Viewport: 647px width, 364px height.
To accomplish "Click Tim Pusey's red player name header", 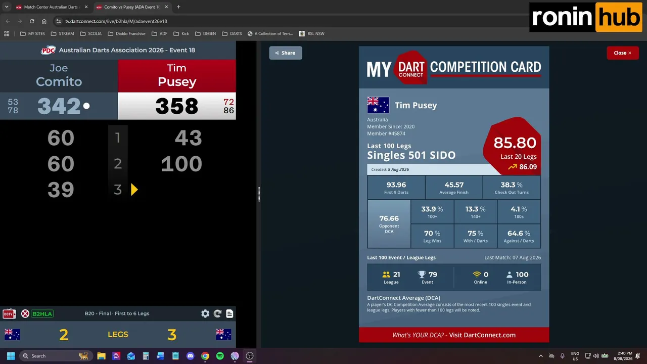I will click(x=177, y=75).
